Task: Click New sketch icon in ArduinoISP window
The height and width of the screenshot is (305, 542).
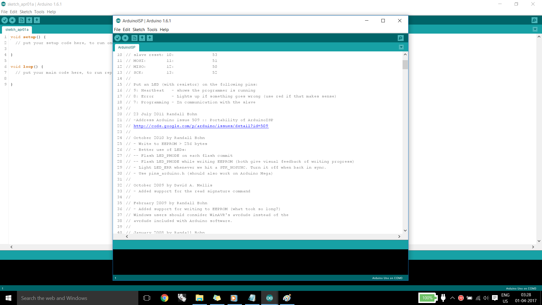Action: 135,38
